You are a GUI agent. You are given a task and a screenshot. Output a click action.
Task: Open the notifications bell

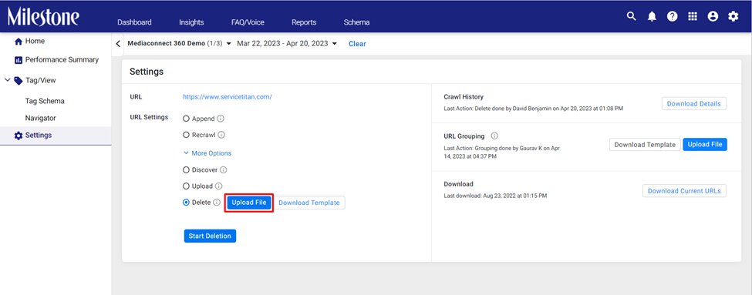tap(652, 16)
